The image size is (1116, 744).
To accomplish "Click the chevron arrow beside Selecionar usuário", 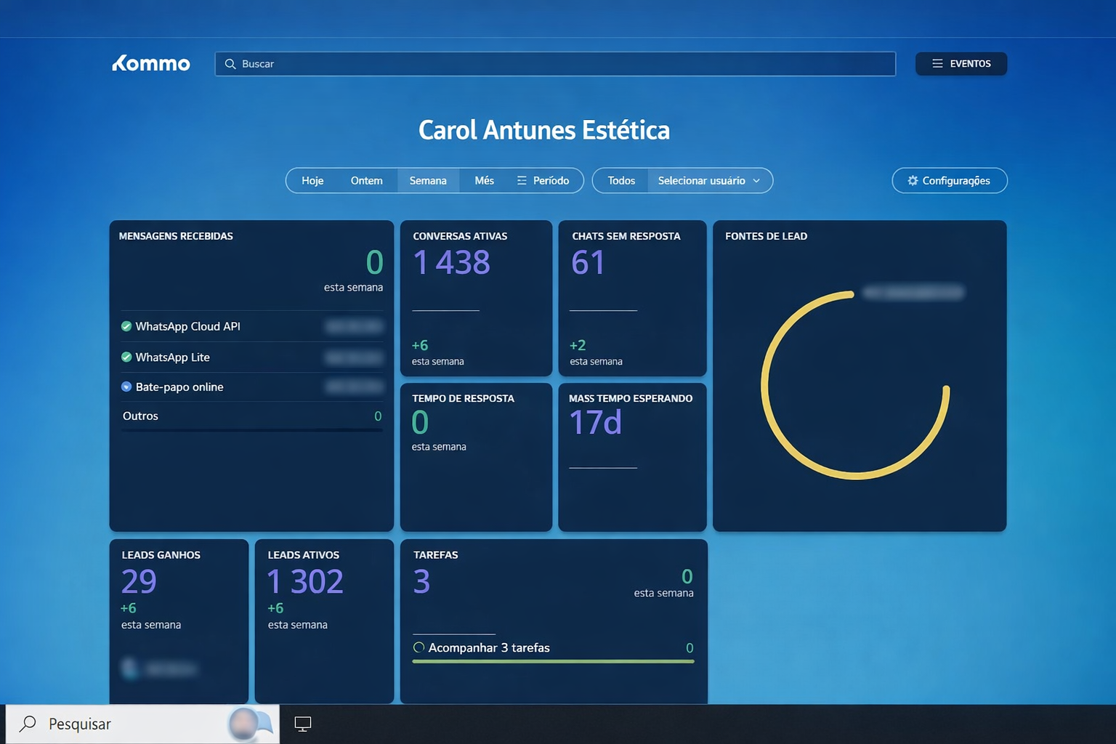I will point(756,181).
